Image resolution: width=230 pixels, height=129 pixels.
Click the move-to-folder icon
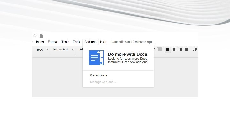pyautogui.click(x=42, y=36)
